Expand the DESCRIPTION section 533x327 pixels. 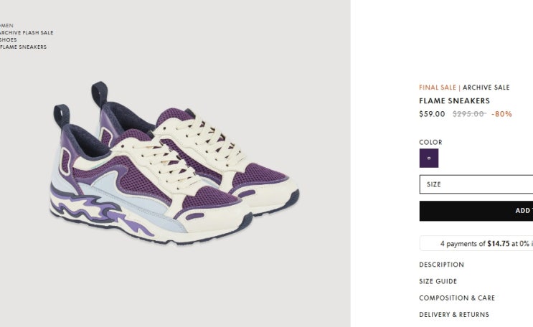441,265
